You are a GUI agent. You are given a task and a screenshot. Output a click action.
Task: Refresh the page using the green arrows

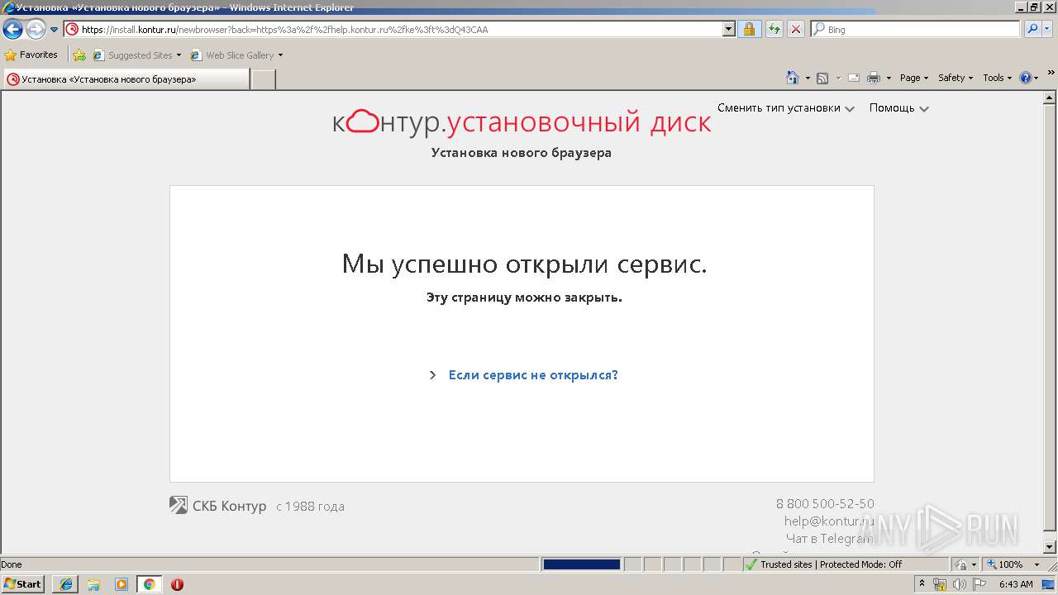[x=774, y=29]
